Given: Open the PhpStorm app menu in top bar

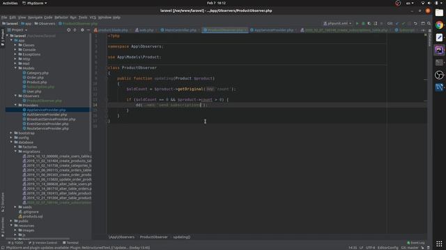Looking at the screenshot, I should coord(34,3).
